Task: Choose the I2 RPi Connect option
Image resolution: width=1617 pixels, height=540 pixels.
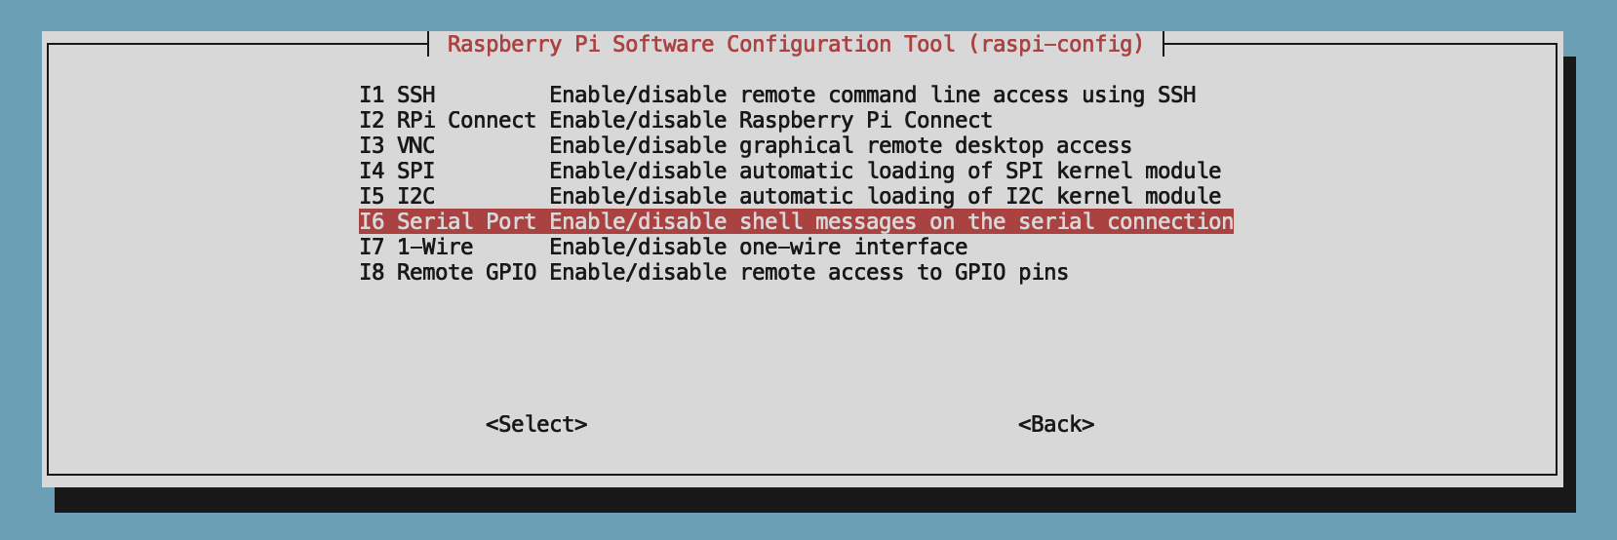Action: click(676, 120)
